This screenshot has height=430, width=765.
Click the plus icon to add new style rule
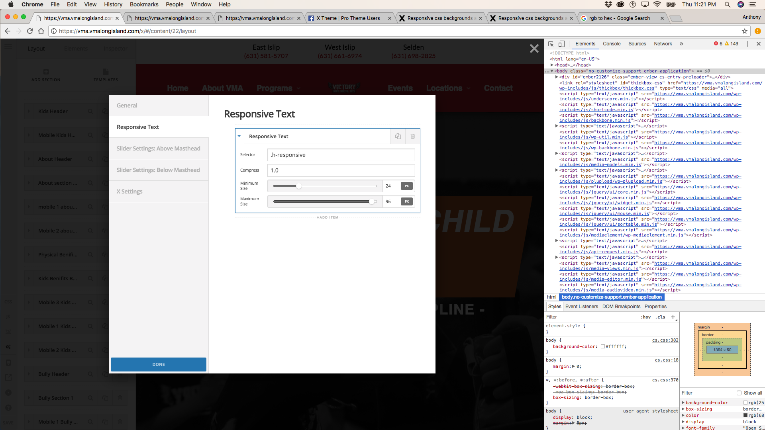[x=673, y=317]
